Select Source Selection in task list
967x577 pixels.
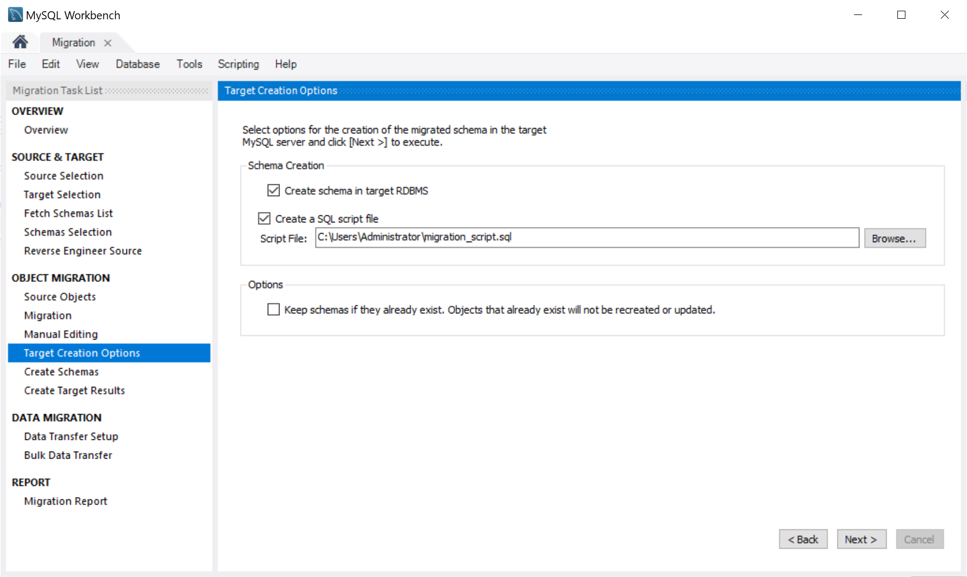64,176
